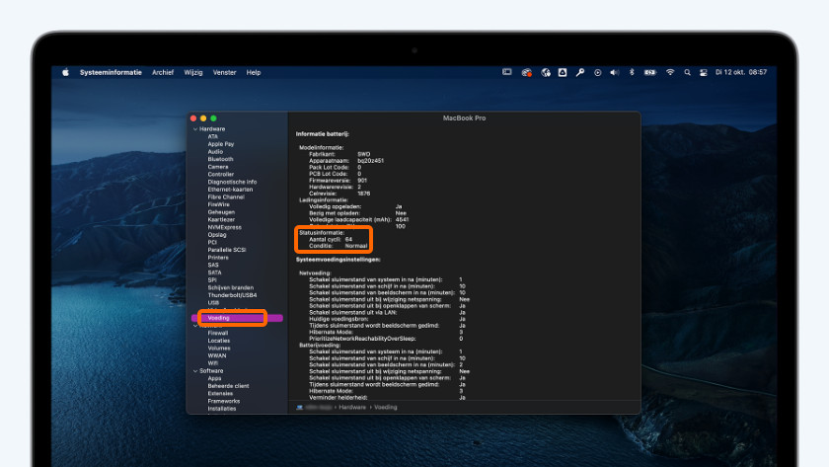Click the date and time in menu bar
The width and height of the screenshot is (829, 467).
pyautogui.click(x=741, y=72)
